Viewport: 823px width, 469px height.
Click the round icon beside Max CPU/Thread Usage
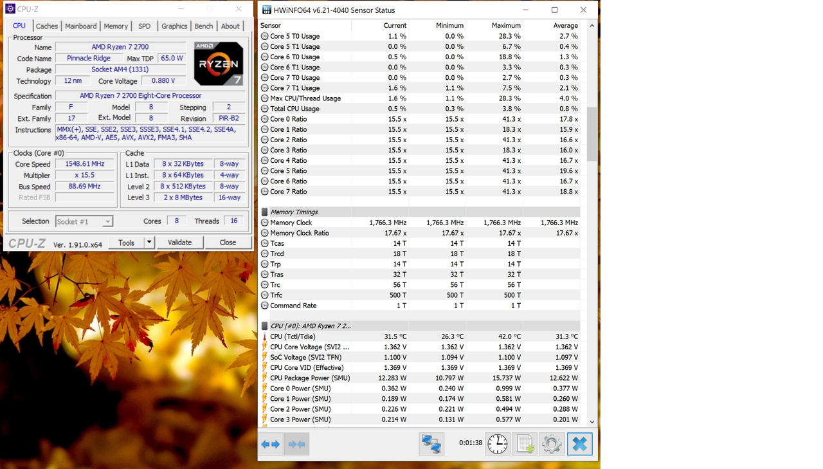264,98
